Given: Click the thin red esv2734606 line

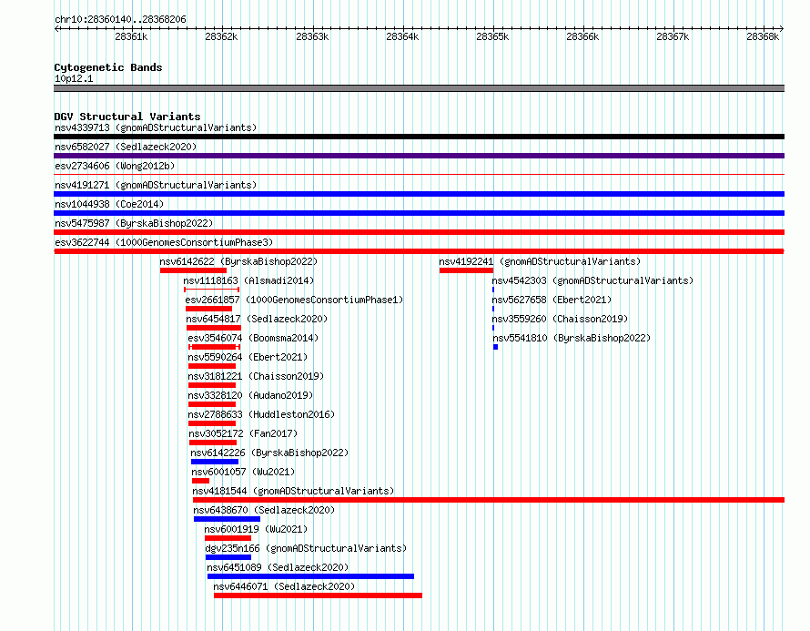Looking at the screenshot, I should tap(419, 175).
